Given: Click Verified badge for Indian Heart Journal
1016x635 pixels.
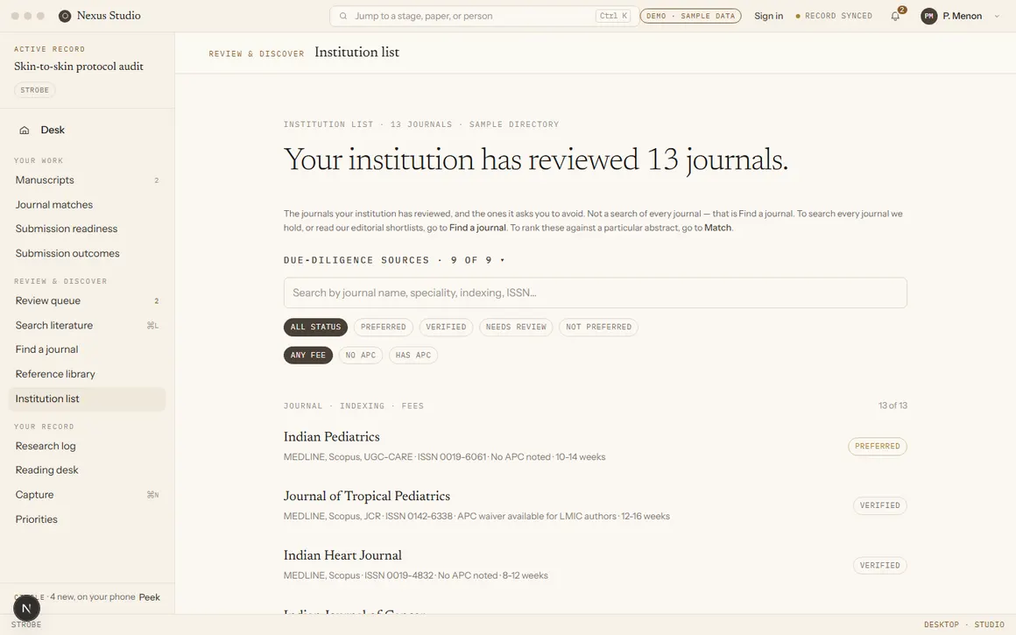Looking at the screenshot, I should coord(880,566).
